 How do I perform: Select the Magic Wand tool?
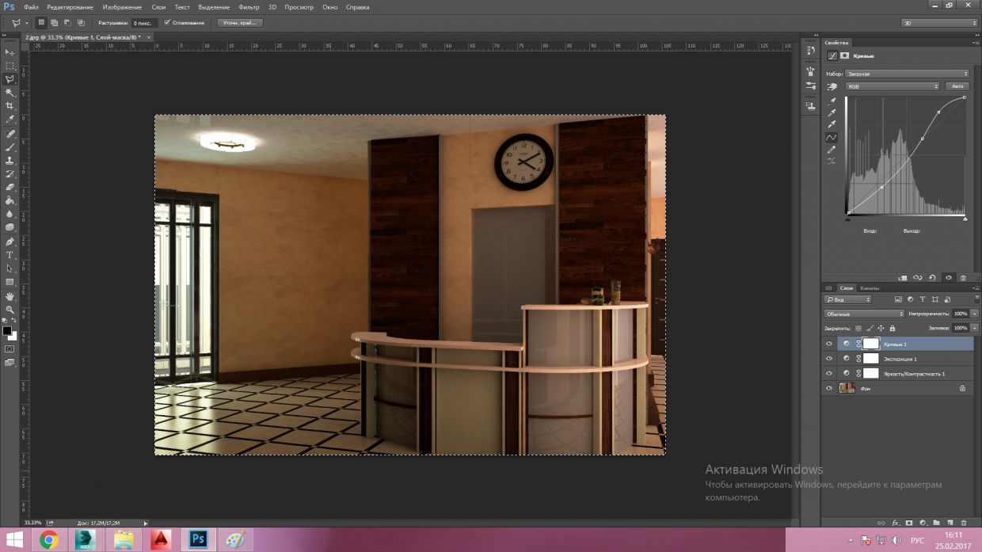10,93
